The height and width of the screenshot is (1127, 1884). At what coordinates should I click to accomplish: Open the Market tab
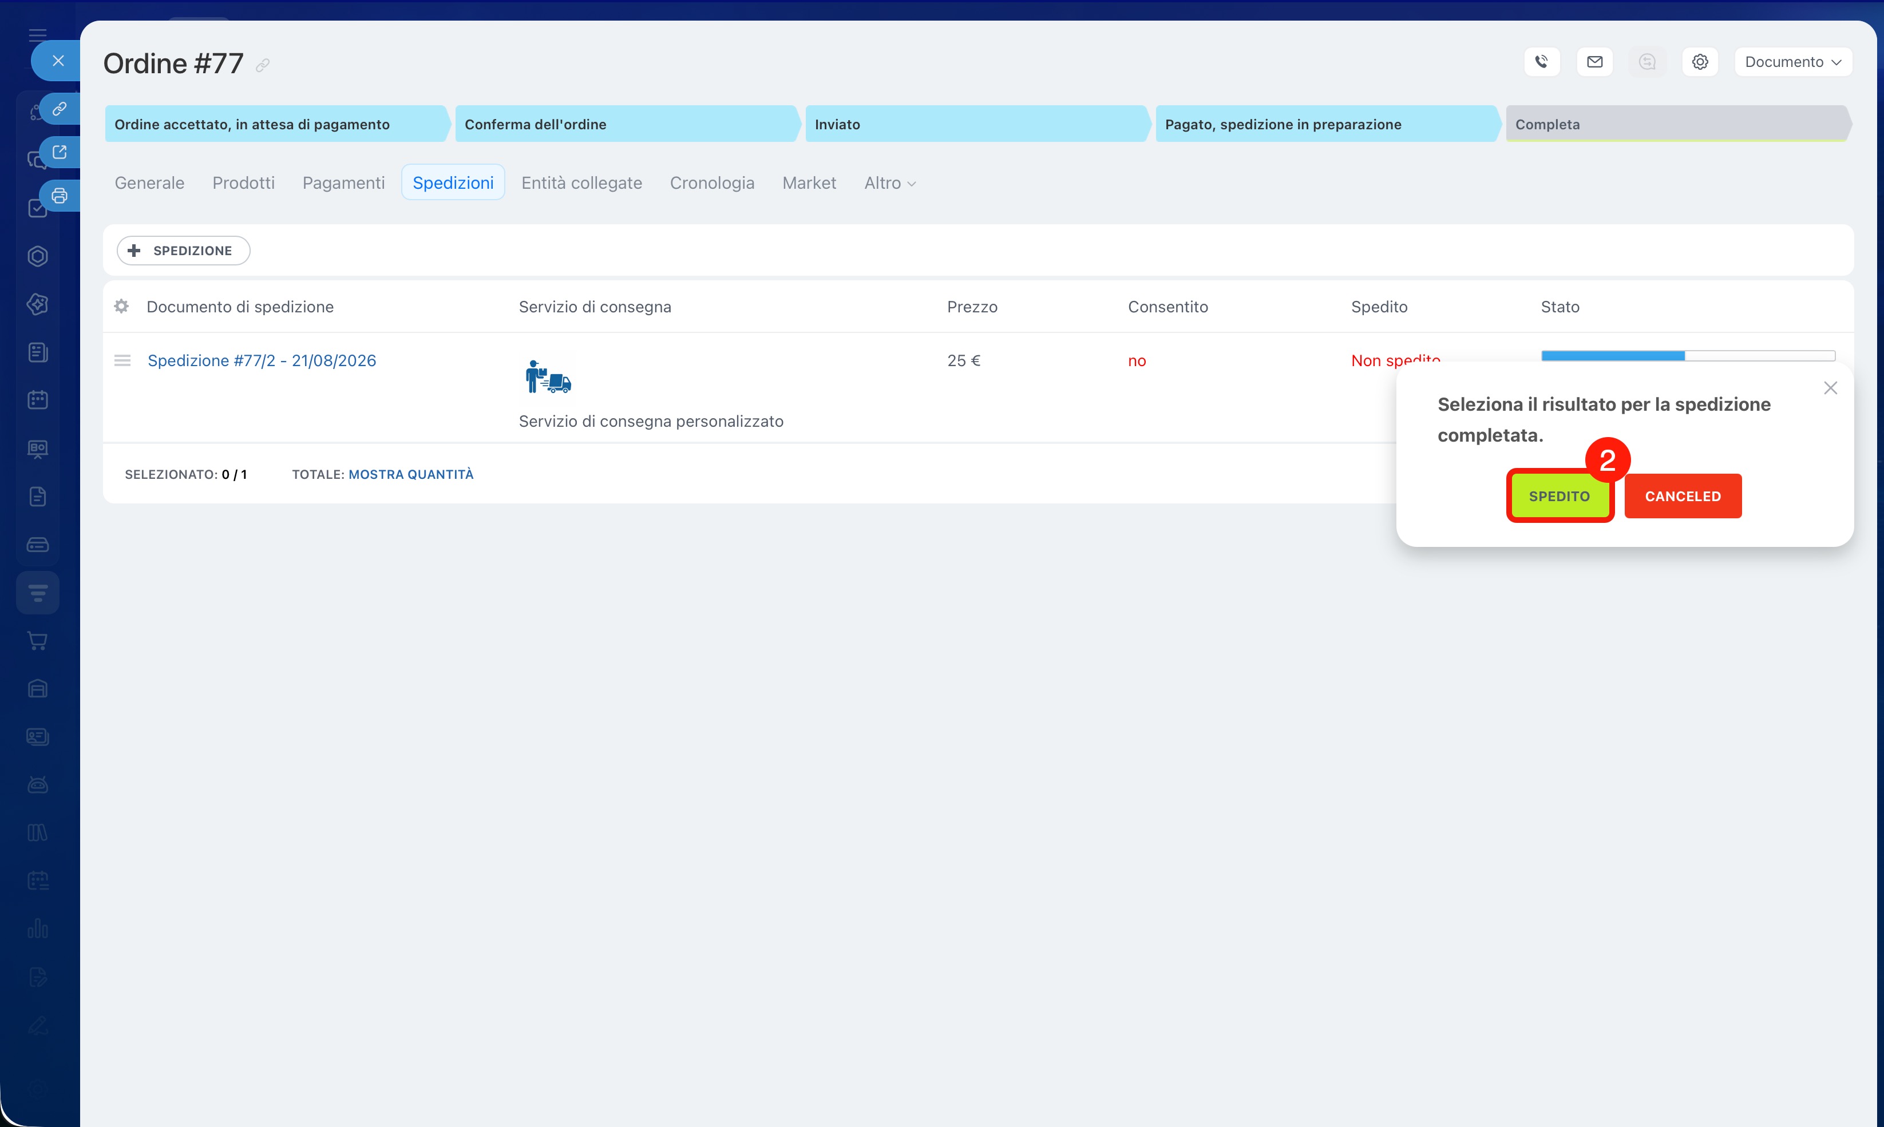click(809, 183)
